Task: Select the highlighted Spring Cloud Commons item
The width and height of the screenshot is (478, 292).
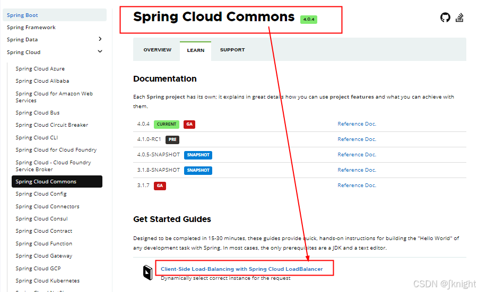Action: [x=57, y=181]
